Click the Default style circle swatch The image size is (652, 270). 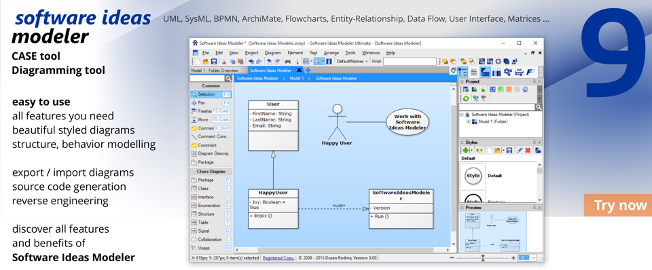coord(473,176)
